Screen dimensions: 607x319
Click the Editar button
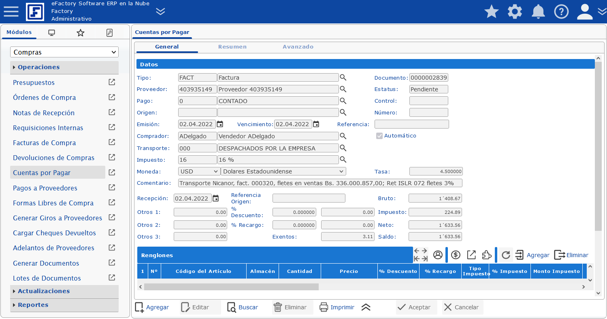[200, 307]
